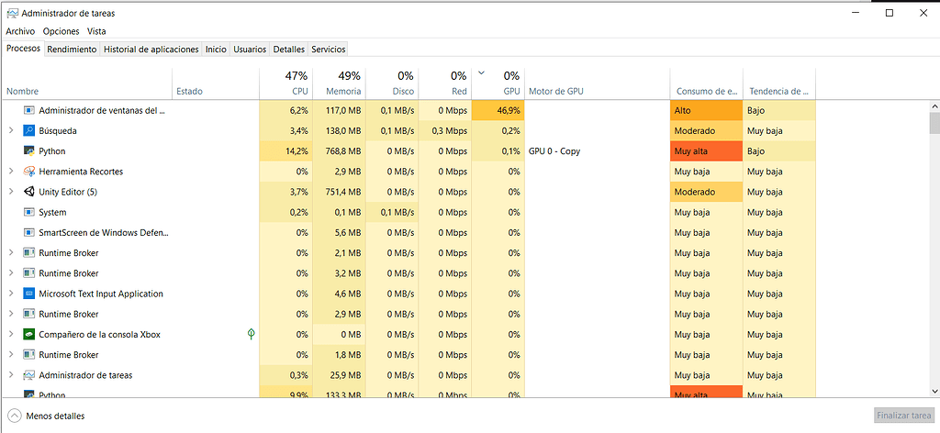Click the Microsoft Text Input Application icon
This screenshot has height=433, width=940.
coord(29,294)
